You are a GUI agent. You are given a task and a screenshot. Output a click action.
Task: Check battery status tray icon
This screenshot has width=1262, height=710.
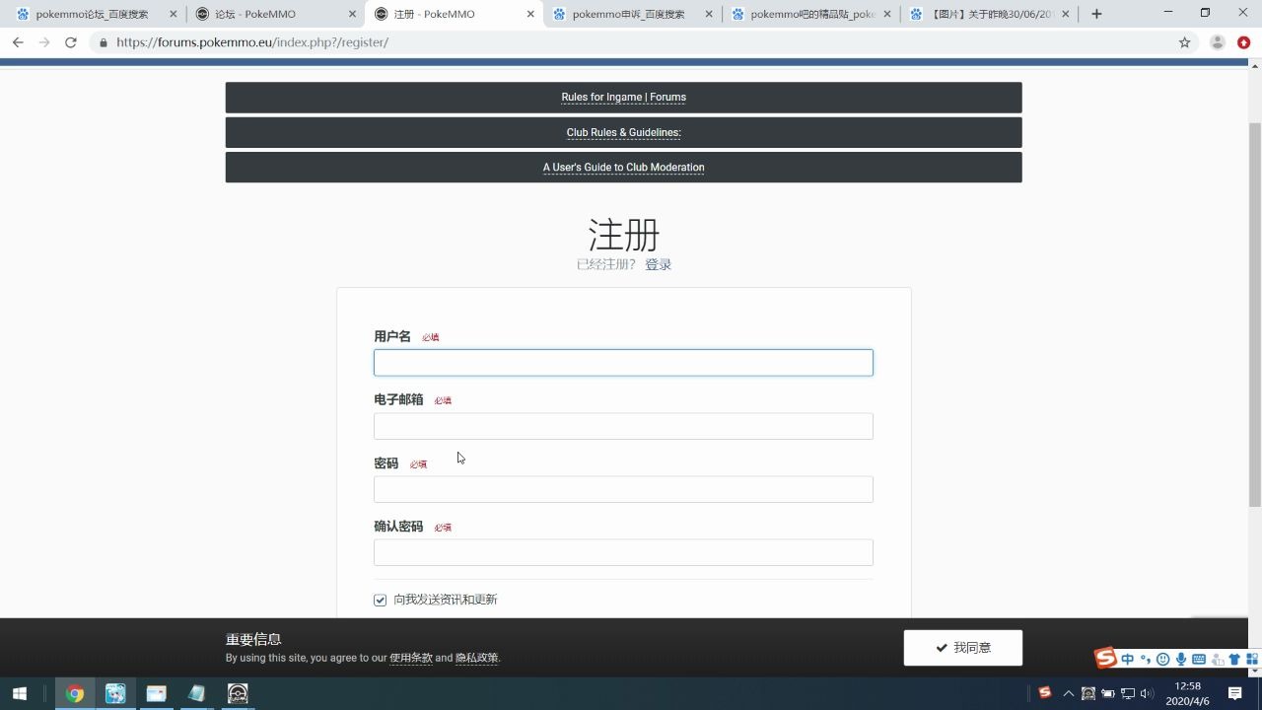1108,693
